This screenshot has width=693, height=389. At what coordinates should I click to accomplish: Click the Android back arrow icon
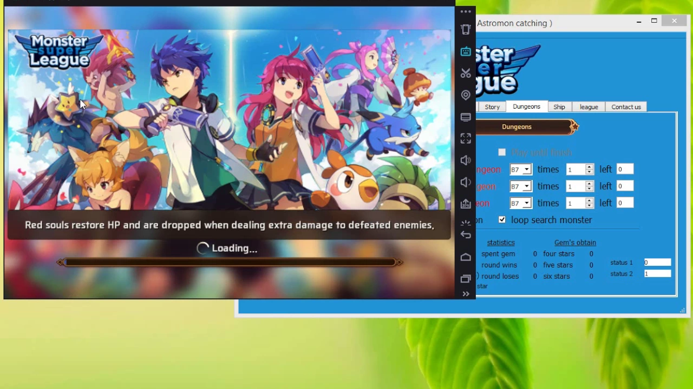[466, 234]
